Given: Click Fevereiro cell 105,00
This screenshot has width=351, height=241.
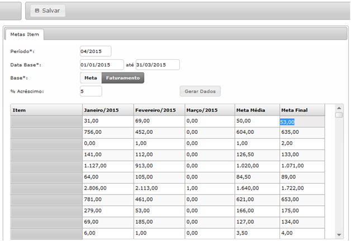Looking at the screenshot, I should tap(159, 177).
